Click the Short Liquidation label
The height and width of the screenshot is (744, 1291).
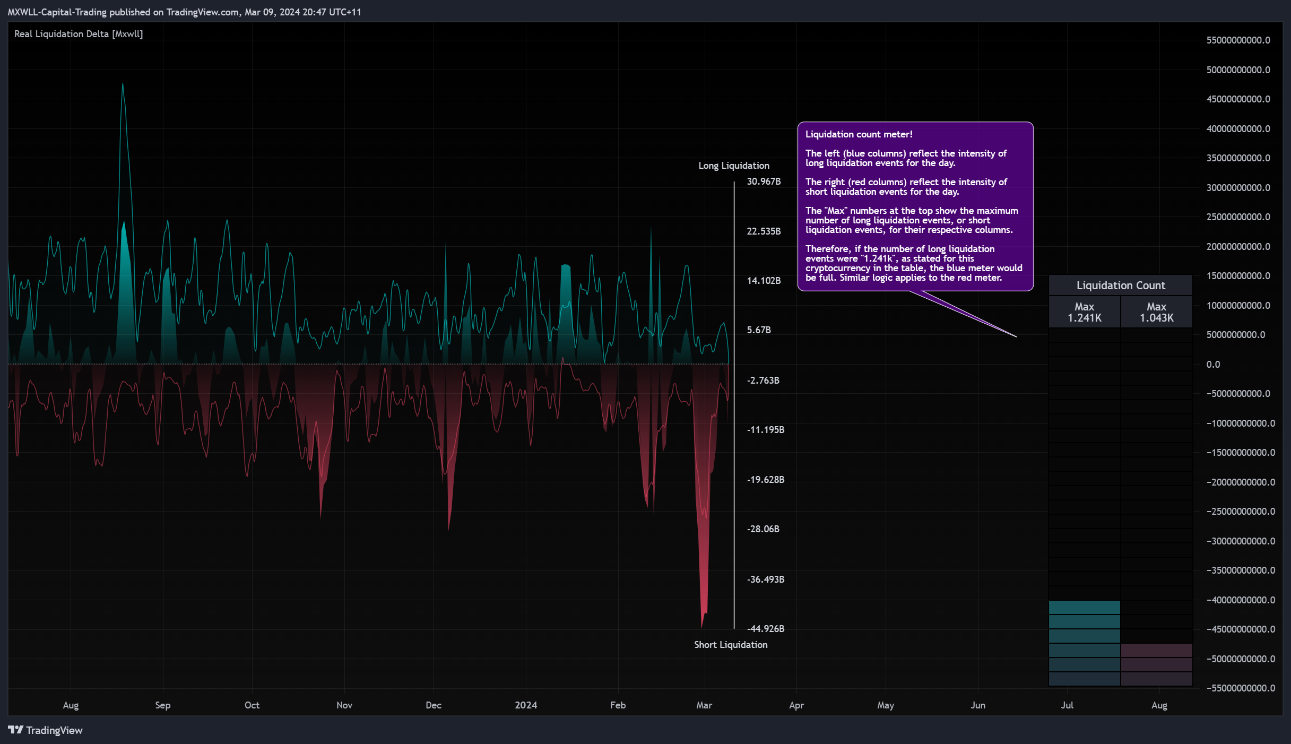731,645
